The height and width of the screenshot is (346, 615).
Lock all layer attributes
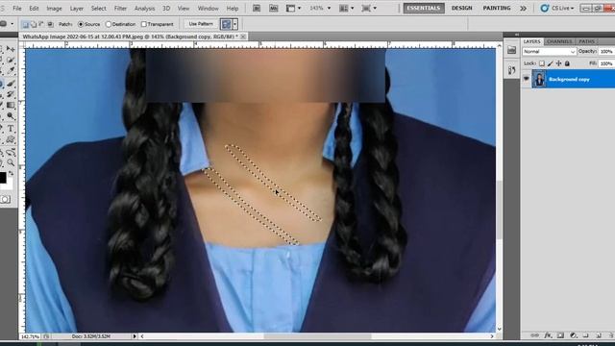tap(567, 63)
